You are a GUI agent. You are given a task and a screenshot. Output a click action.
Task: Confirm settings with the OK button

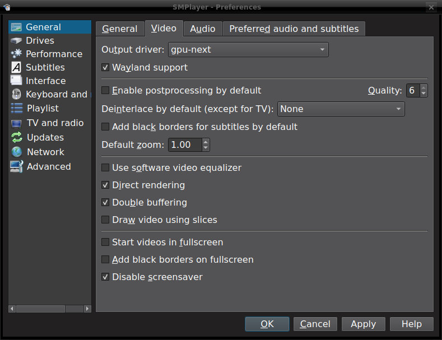[x=267, y=324]
